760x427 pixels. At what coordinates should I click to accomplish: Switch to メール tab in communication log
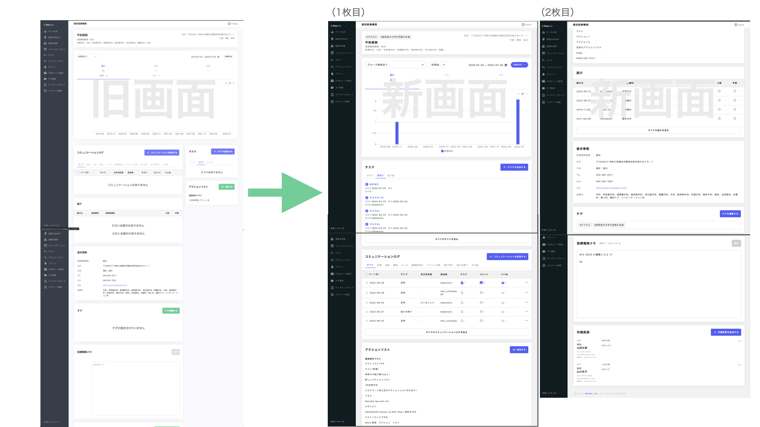coord(405,265)
